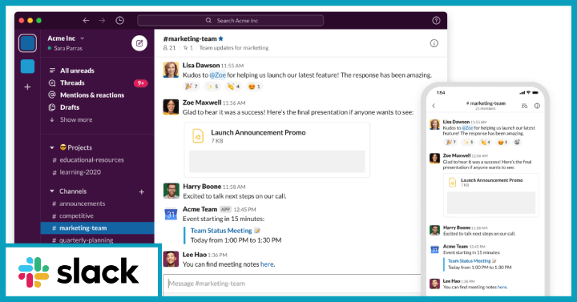Screen dimensions: 577x302
Task: Click the Acme Team calendar app icon
Action: [171, 214]
